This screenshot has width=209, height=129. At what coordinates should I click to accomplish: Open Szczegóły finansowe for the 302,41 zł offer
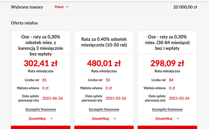(41, 109)
